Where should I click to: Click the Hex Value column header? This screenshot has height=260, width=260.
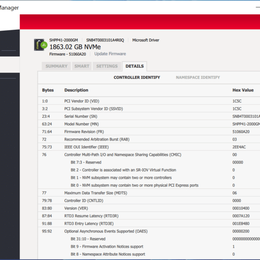[243, 90]
